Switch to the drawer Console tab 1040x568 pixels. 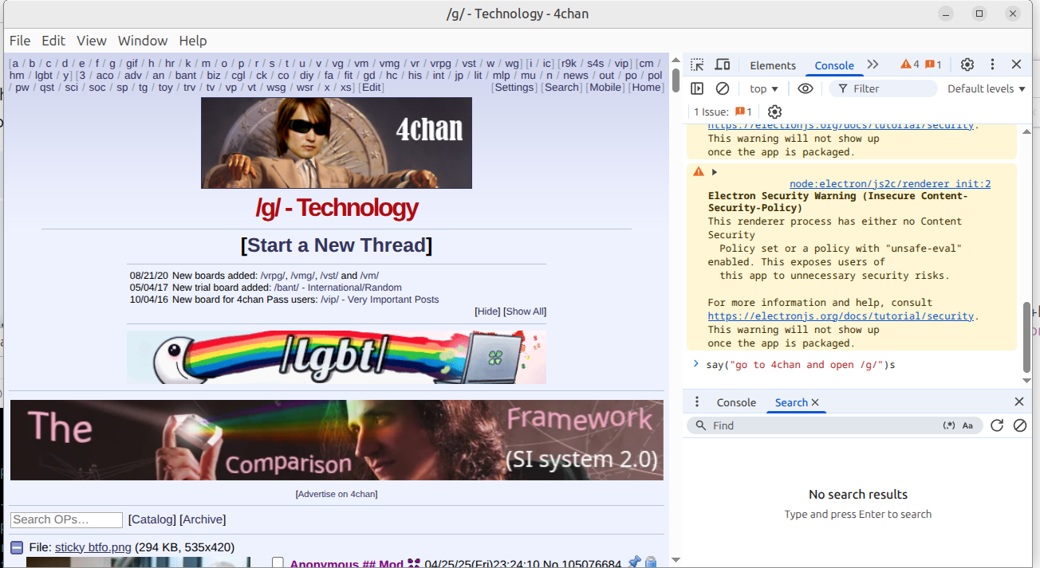(736, 402)
